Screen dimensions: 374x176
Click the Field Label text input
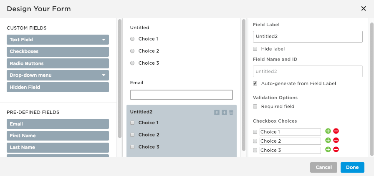point(307,36)
